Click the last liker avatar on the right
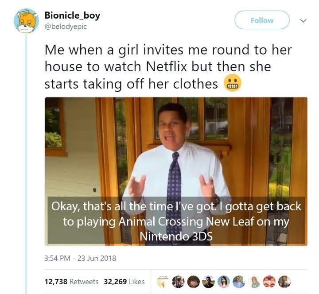The height and width of the screenshot is (294, 319). point(284,282)
